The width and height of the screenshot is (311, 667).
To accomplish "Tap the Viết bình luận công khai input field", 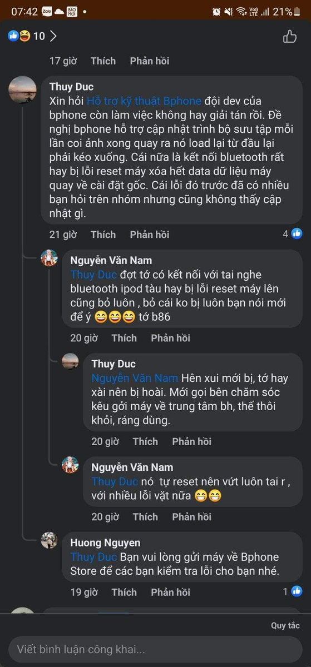I will tap(155, 649).
